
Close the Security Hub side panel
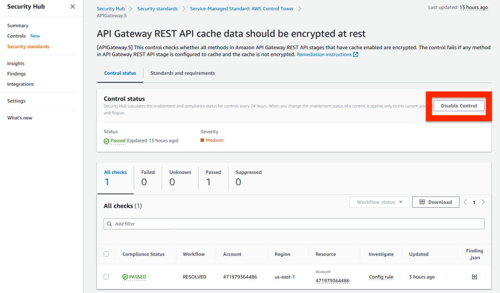click(x=73, y=7)
